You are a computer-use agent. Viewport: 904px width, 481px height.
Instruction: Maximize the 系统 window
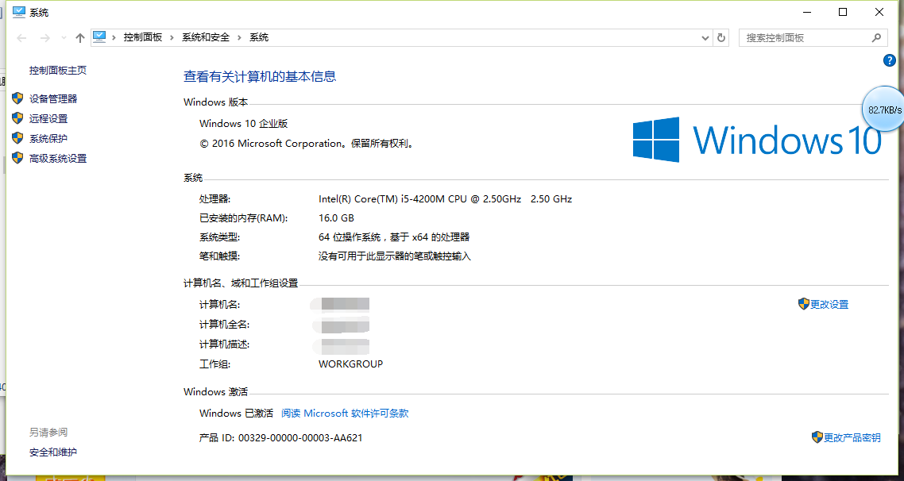[843, 12]
